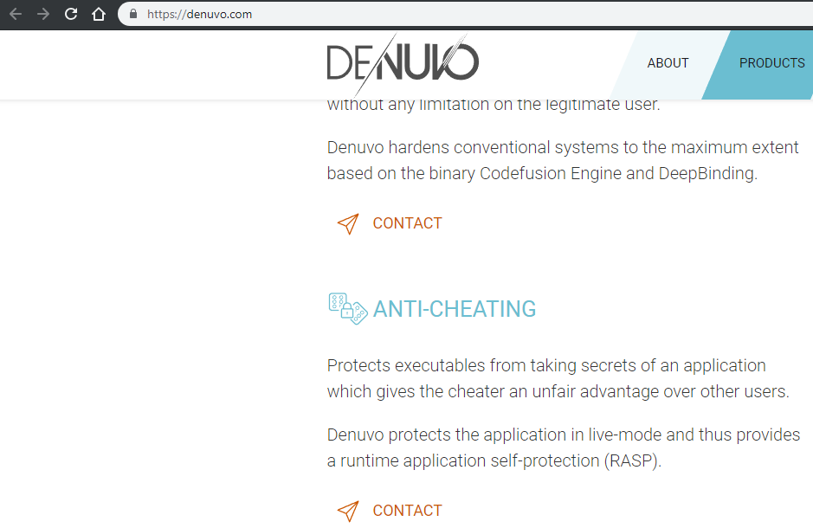
Task: Follow the CONTACT link below RASP paragraph
Action: pos(408,511)
